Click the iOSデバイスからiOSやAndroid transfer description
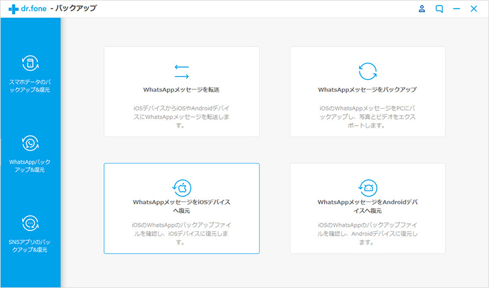This screenshot has width=489, height=288. click(x=182, y=117)
